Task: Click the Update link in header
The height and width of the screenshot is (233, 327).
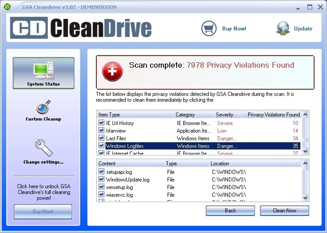Action: 303,28
